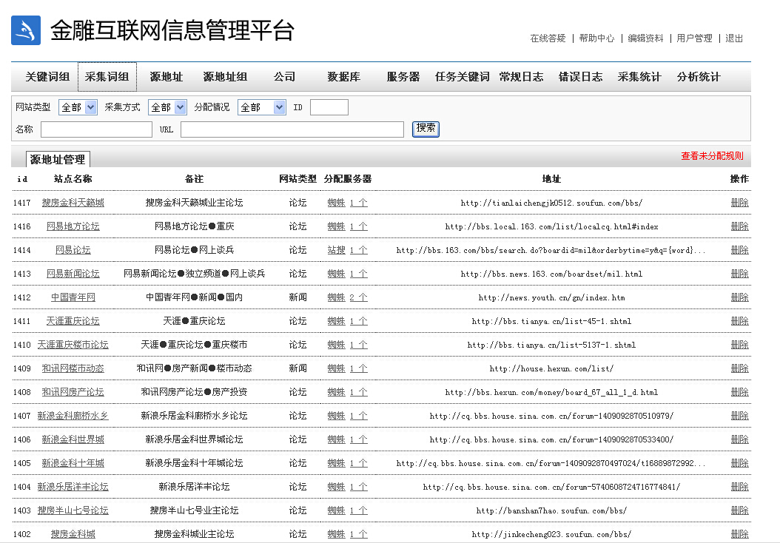Go to the 服务器 tab
The height and width of the screenshot is (543, 780).
point(403,77)
